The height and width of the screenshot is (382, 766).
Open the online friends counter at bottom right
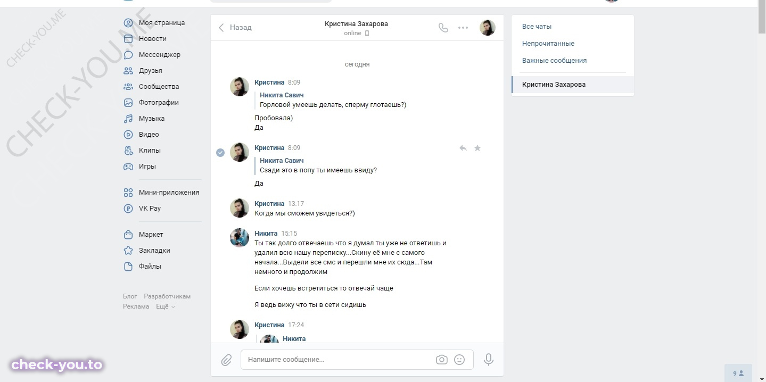[738, 373]
